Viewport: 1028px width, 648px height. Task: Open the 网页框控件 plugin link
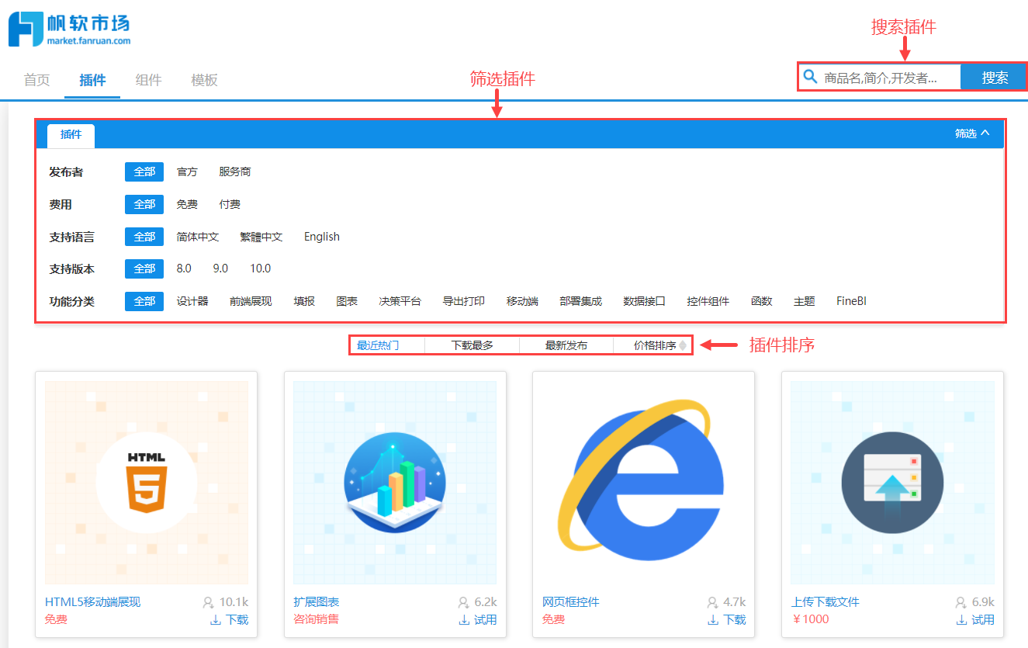tap(571, 602)
